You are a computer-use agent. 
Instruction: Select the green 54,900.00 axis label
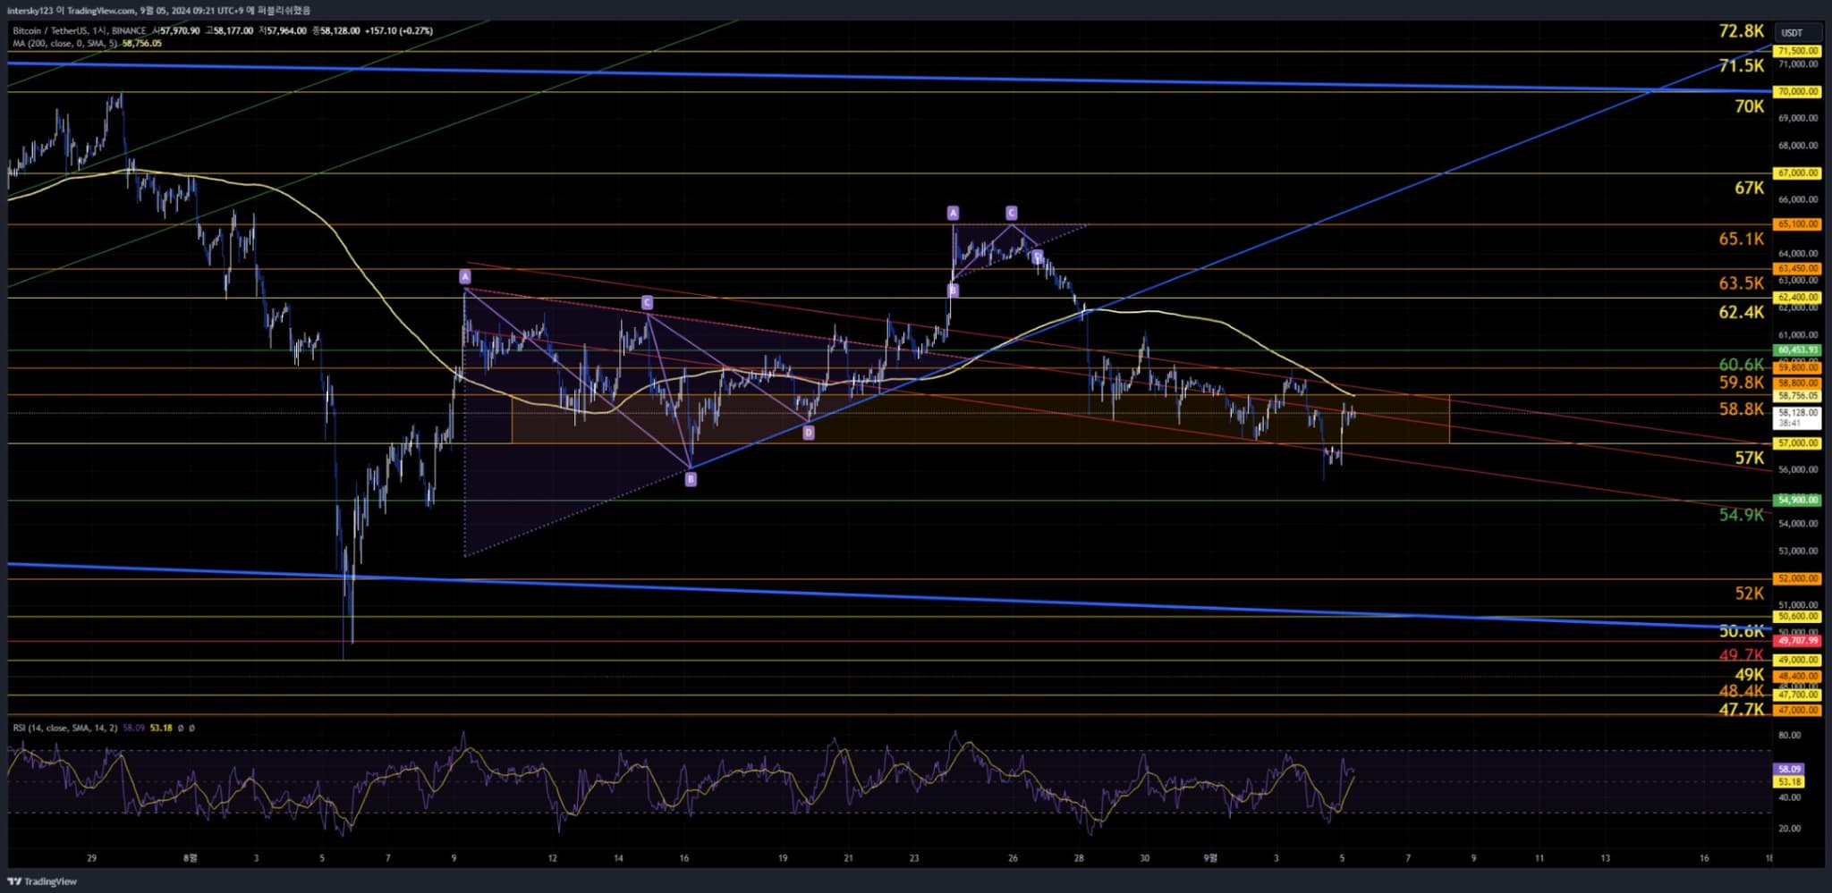(1798, 500)
